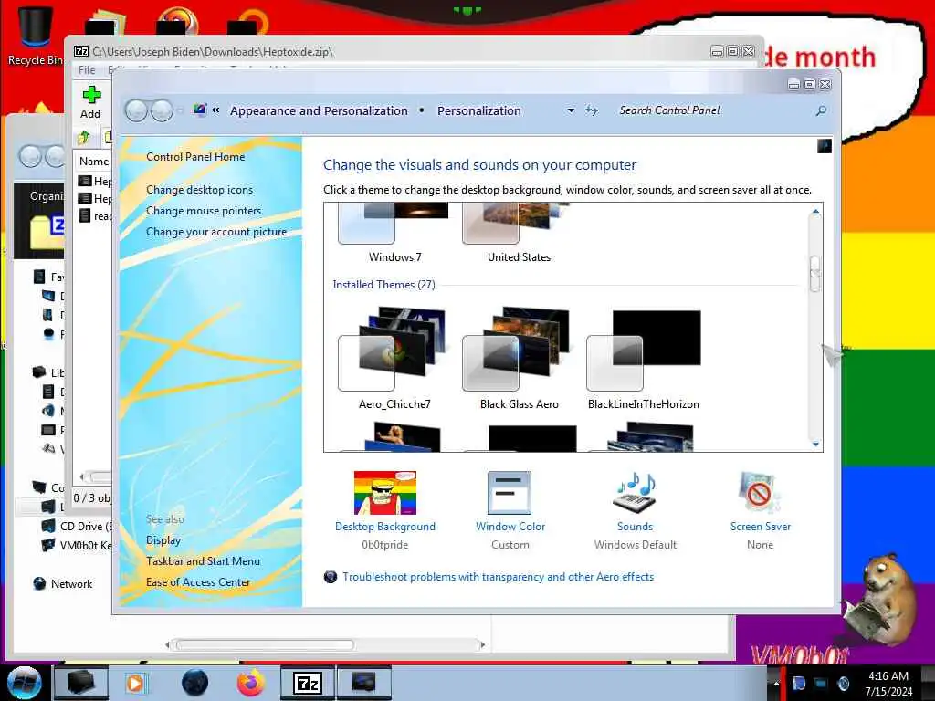Viewport: 935px width, 701px height.
Task: Click the Personalization breadcrumb
Action: click(478, 110)
